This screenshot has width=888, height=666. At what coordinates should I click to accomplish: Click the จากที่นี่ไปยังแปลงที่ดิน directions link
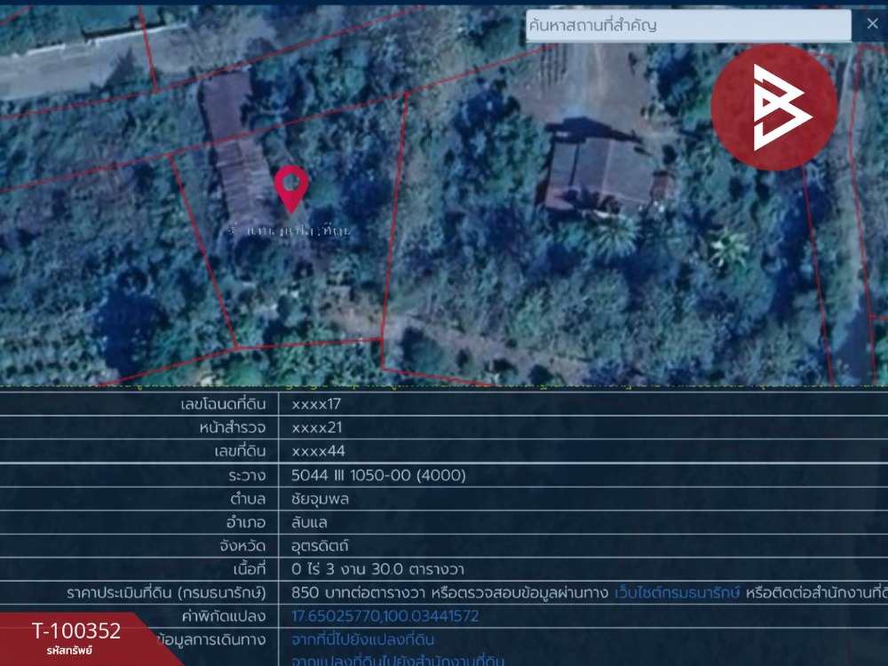[362, 640]
